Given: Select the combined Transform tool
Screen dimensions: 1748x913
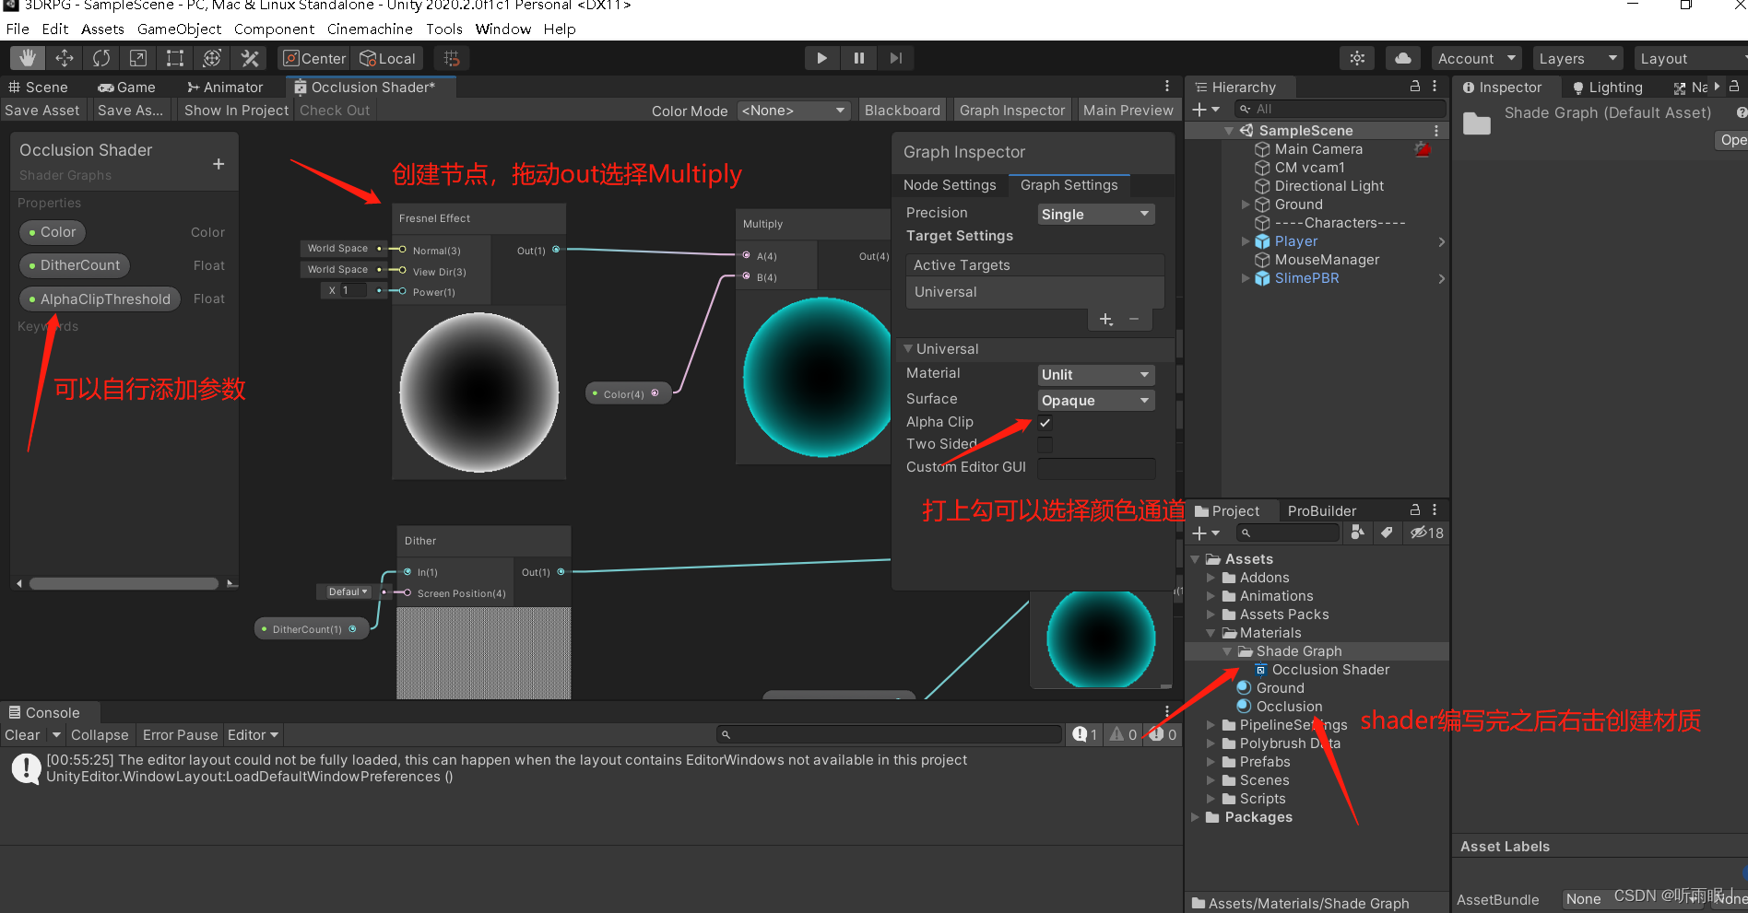Looking at the screenshot, I should click(x=212, y=58).
